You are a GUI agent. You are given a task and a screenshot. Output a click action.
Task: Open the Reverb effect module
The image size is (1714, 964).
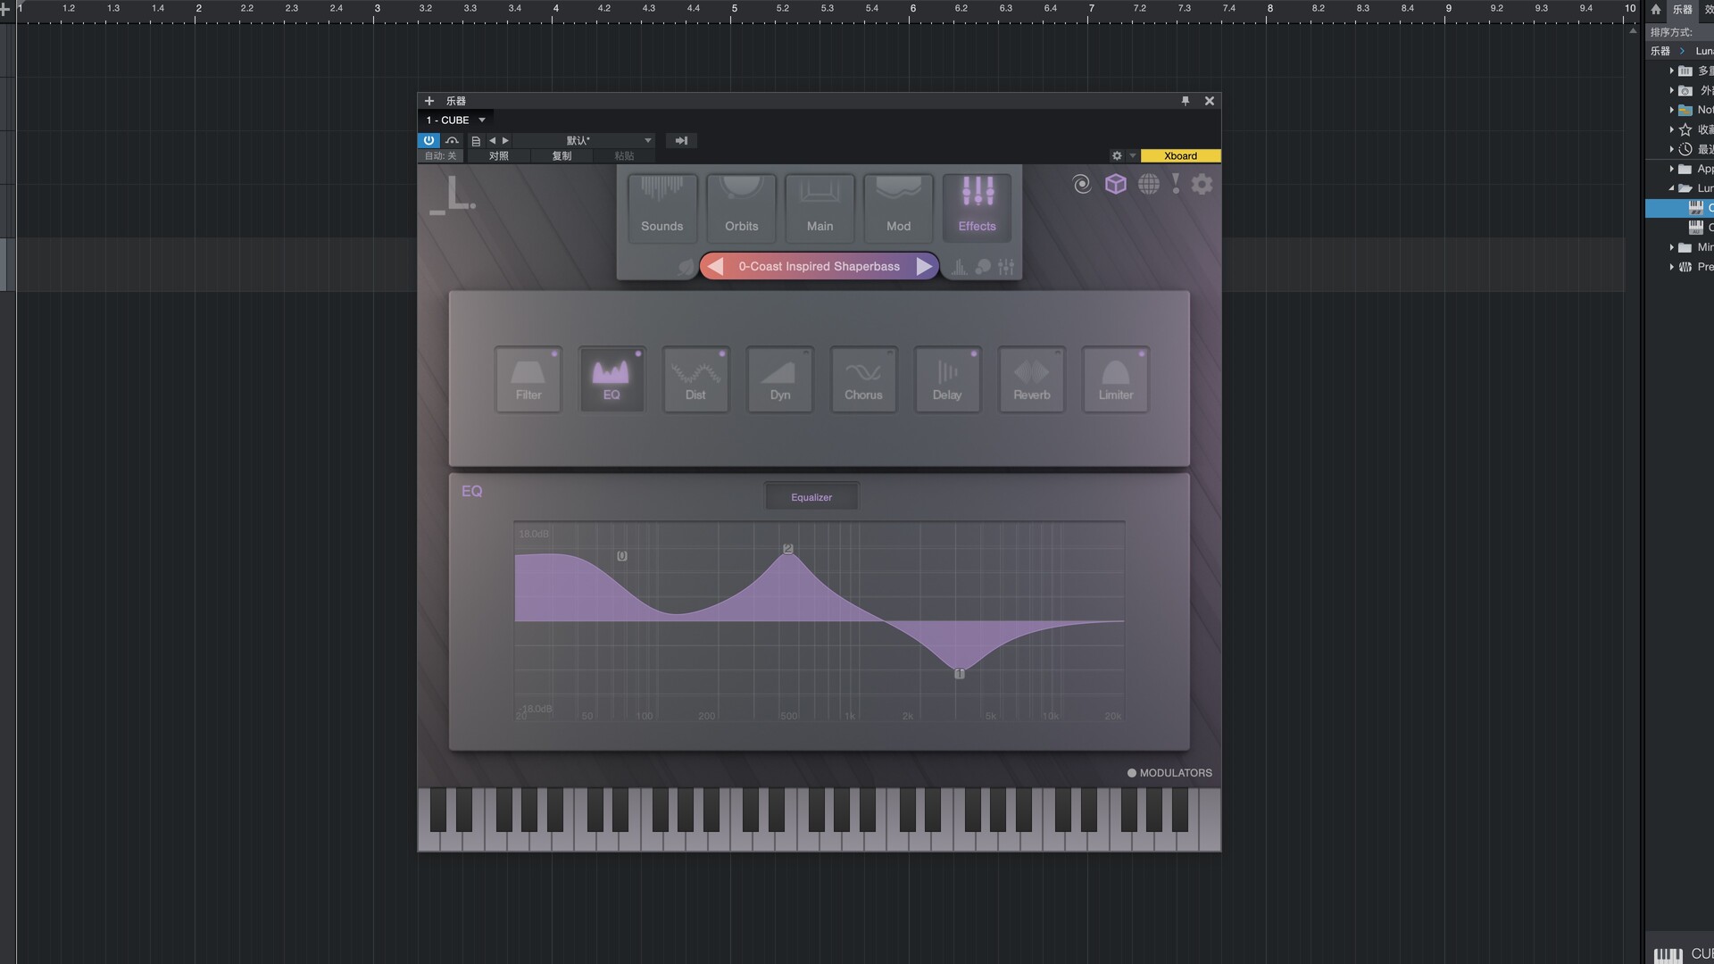coord(1031,379)
